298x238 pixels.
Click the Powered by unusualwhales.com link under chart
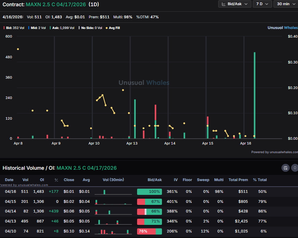pos(275,152)
